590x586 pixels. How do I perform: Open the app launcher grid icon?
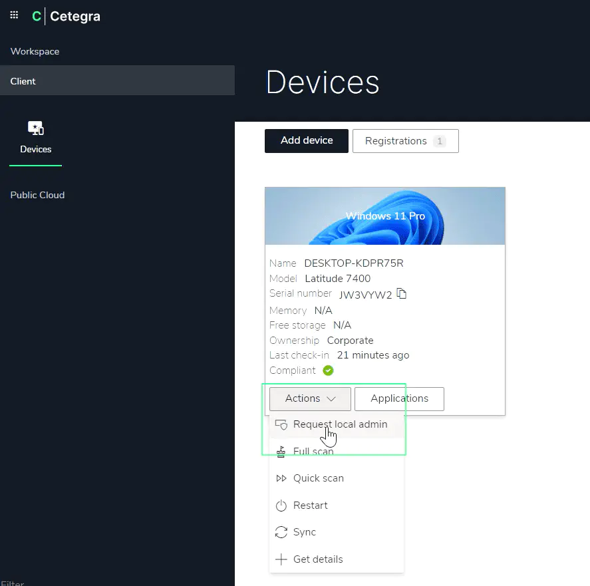click(14, 15)
